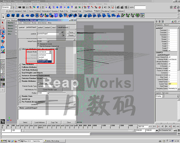180x143 pixels.
Task: Expand the Render Stats section
Action: (20, 96)
